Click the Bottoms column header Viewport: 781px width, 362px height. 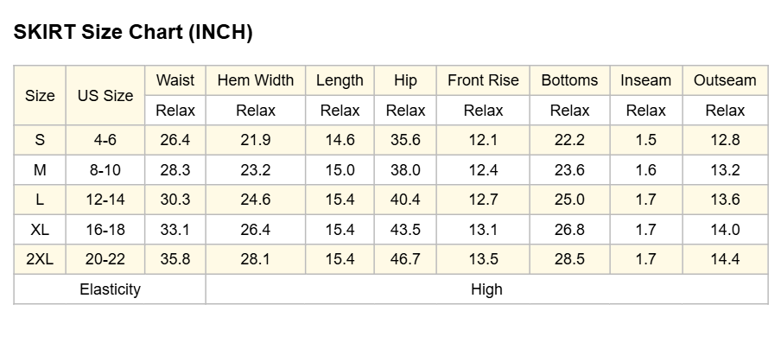[570, 80]
